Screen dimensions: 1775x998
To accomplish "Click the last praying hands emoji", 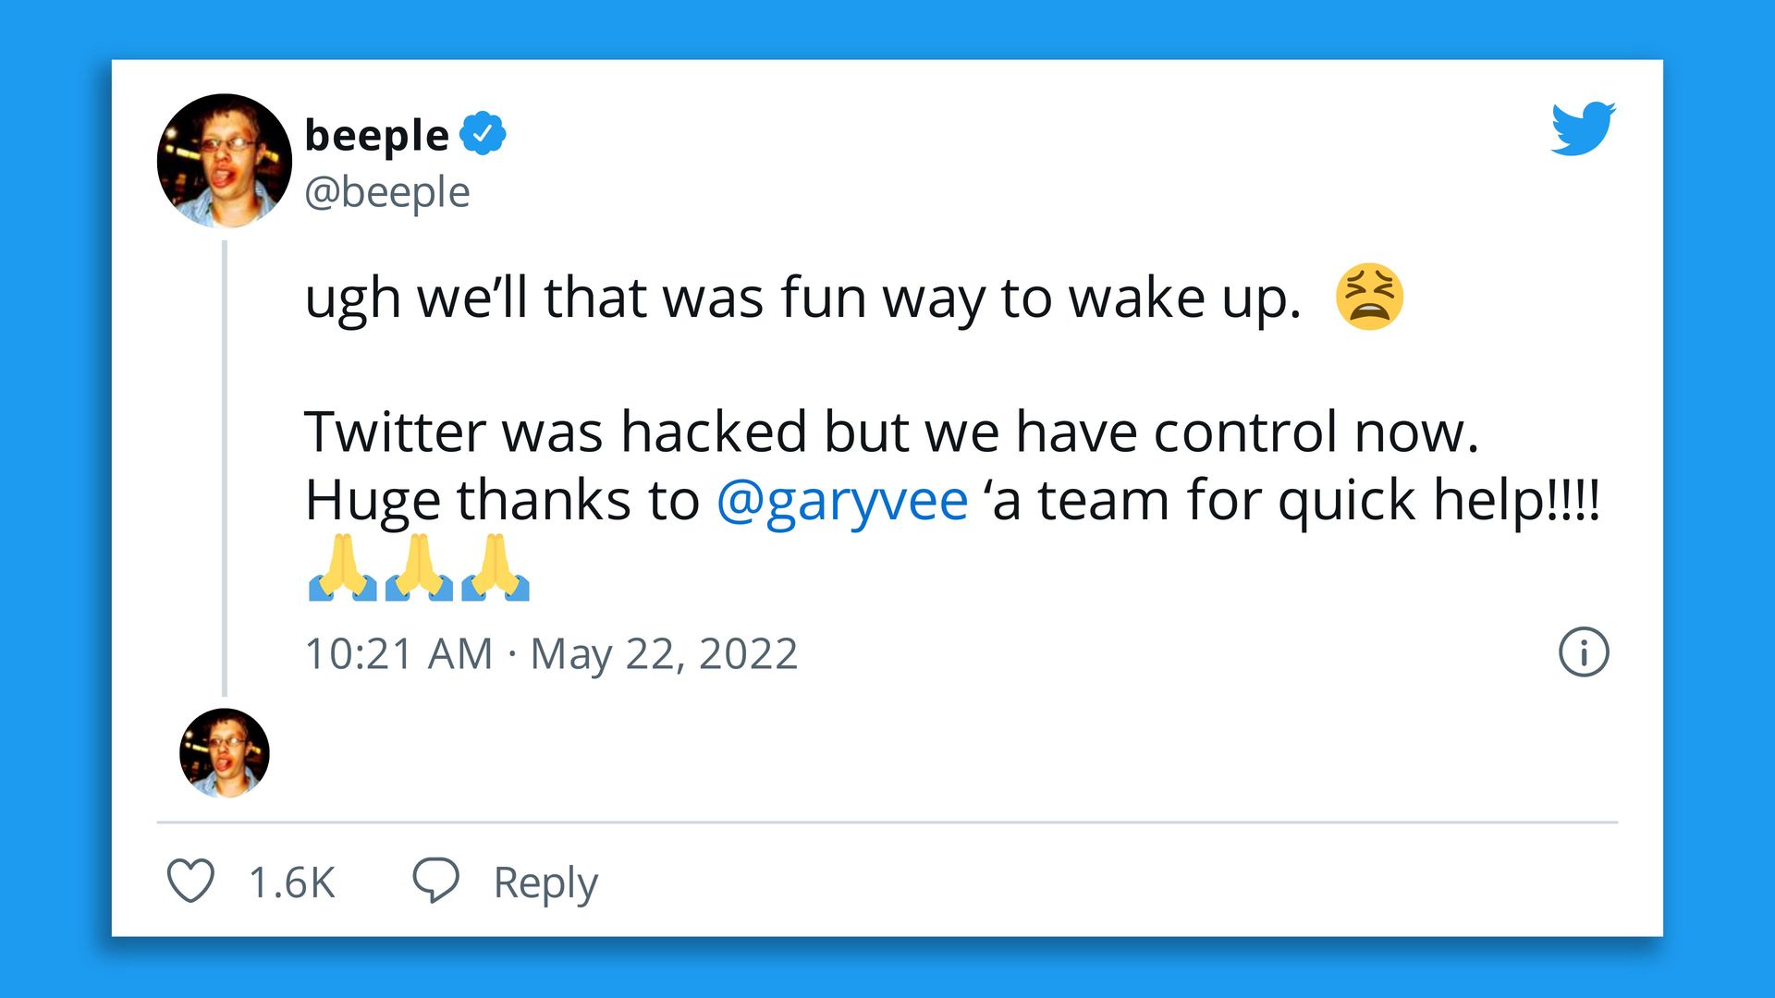I will [496, 567].
